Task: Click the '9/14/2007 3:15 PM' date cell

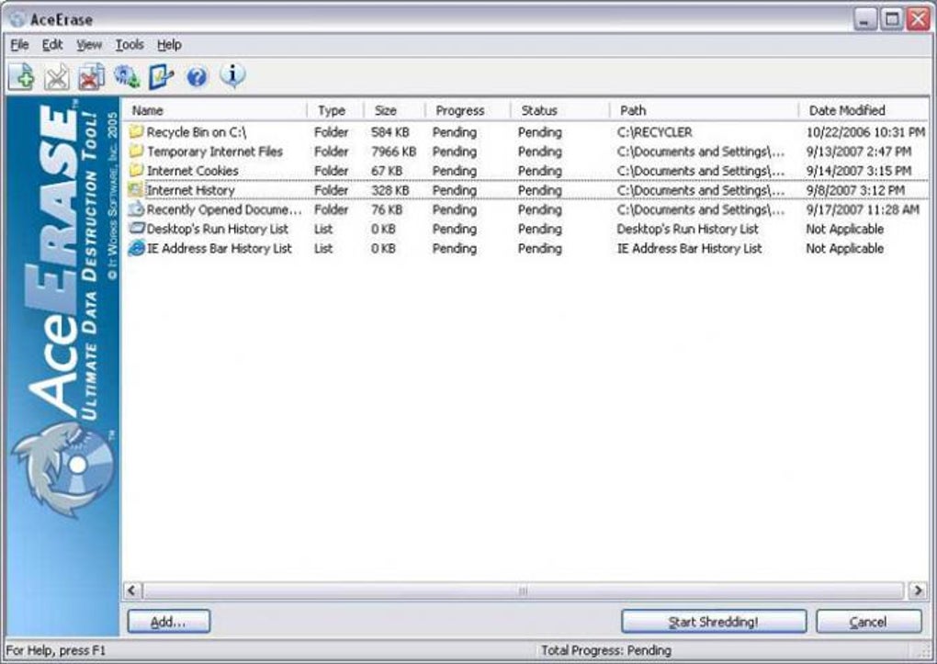Action: click(x=859, y=171)
